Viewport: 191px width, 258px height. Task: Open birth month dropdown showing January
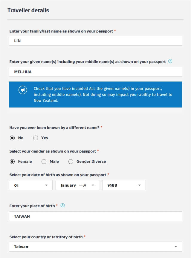(77, 185)
